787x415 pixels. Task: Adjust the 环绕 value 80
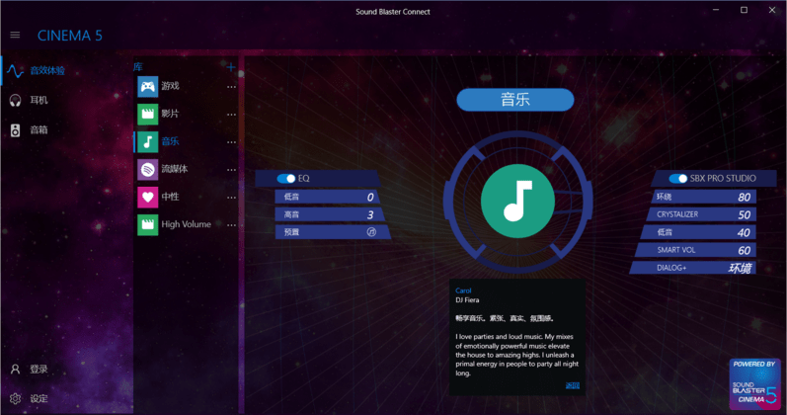tap(744, 198)
